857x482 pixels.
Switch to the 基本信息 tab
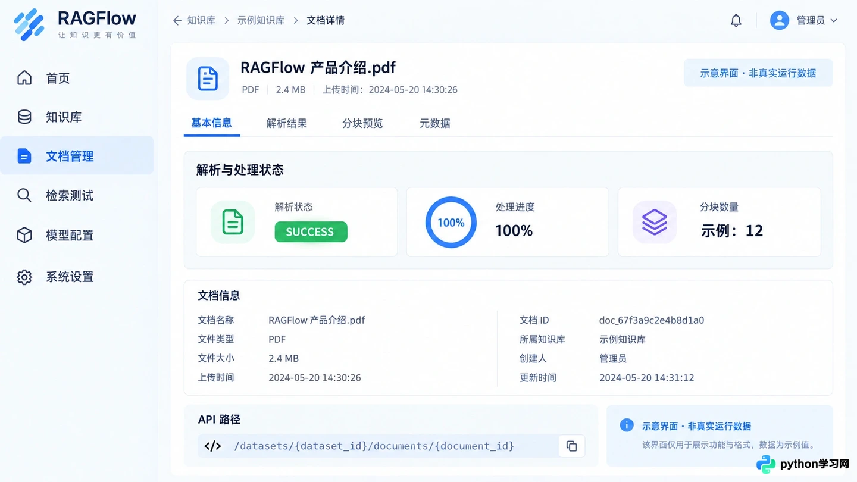point(211,123)
